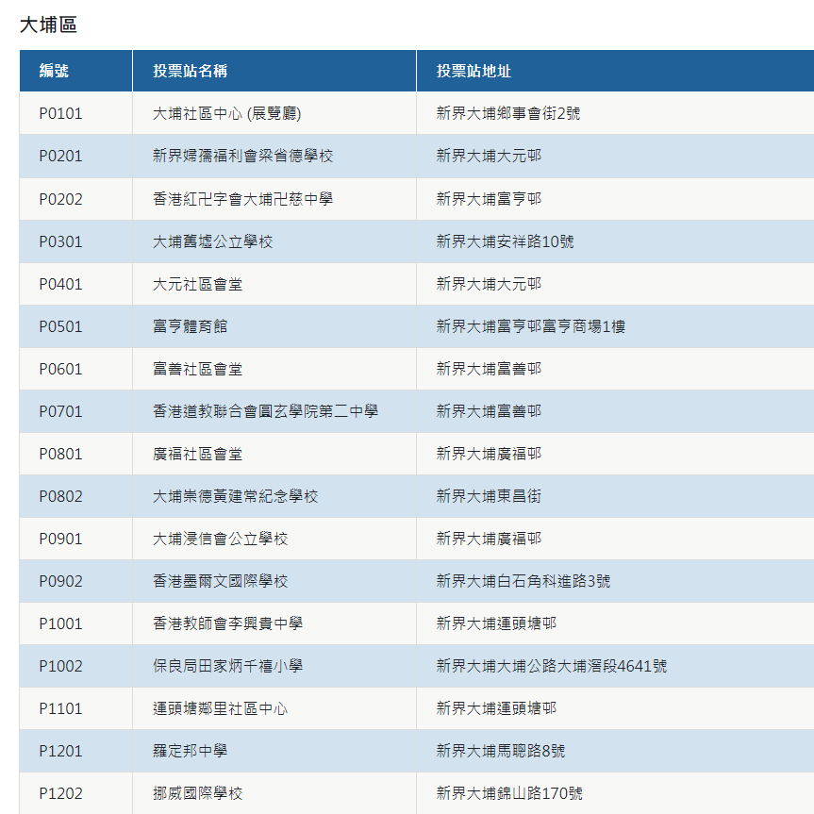Screen dimensions: 814x814
Task: Click address 新界大埔安祥路10號
Action: point(505,241)
